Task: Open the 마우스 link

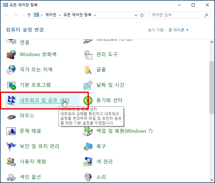Action: [x=27, y=116]
